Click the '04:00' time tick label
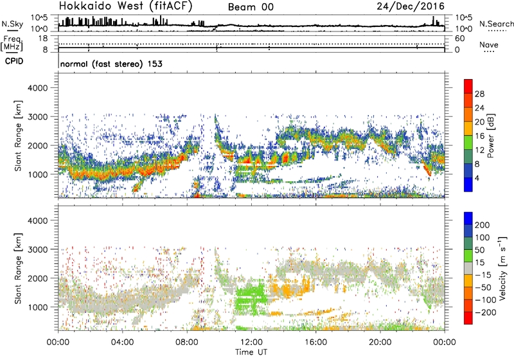The height and width of the screenshot is (356, 514). pos(122,343)
